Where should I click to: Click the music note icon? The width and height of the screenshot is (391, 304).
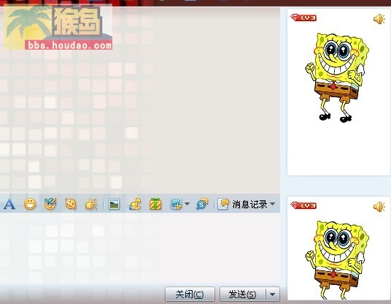[x=135, y=204]
